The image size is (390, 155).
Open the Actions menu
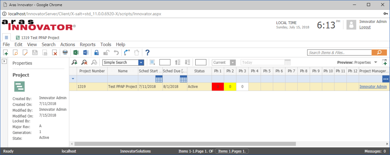point(68,45)
